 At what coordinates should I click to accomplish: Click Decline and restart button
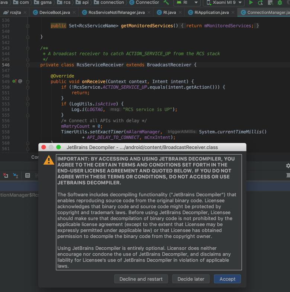click(x=141, y=279)
